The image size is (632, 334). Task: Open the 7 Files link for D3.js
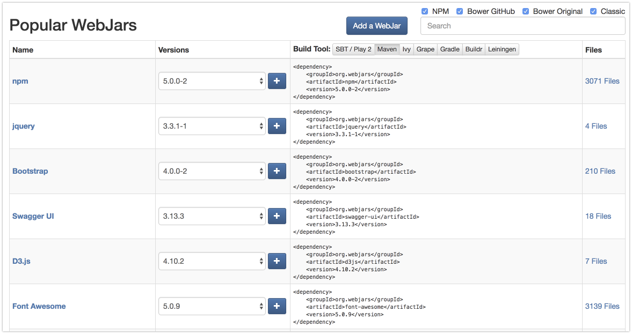[x=596, y=261]
